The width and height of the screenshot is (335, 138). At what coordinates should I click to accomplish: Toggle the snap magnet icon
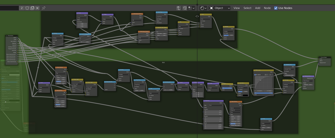[x=185, y=8]
